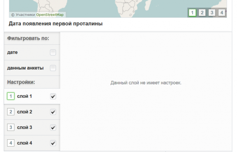Click the данным анкеты filter label

25,68
